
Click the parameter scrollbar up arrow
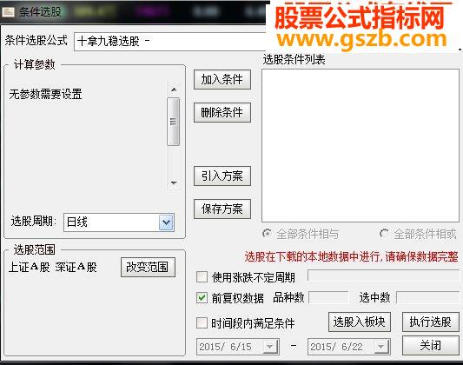pyautogui.click(x=174, y=90)
